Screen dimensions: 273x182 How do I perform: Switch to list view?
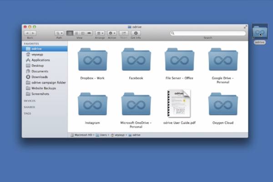pyautogui.click(x=76, y=33)
